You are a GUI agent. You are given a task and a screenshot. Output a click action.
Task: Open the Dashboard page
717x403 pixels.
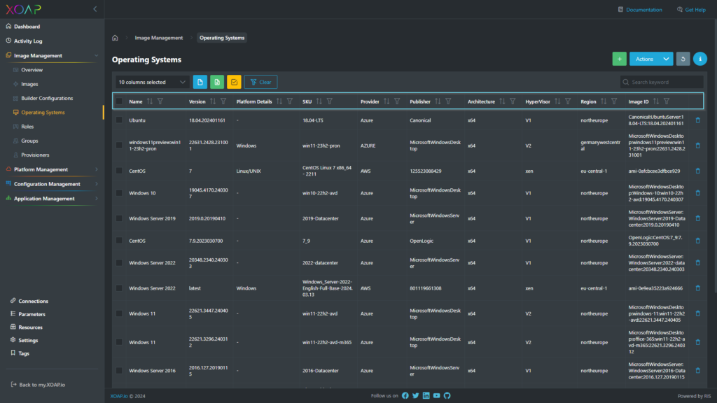point(27,27)
